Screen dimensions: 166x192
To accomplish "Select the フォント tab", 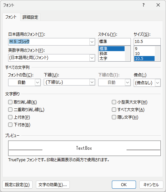I will click(x=11, y=17).
